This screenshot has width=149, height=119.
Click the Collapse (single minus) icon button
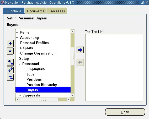click(10, 51)
